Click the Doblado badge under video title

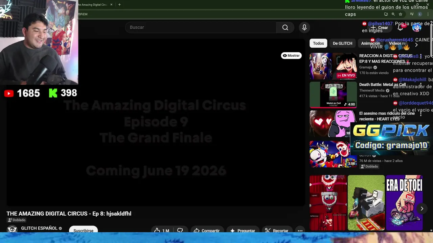pos(17,220)
